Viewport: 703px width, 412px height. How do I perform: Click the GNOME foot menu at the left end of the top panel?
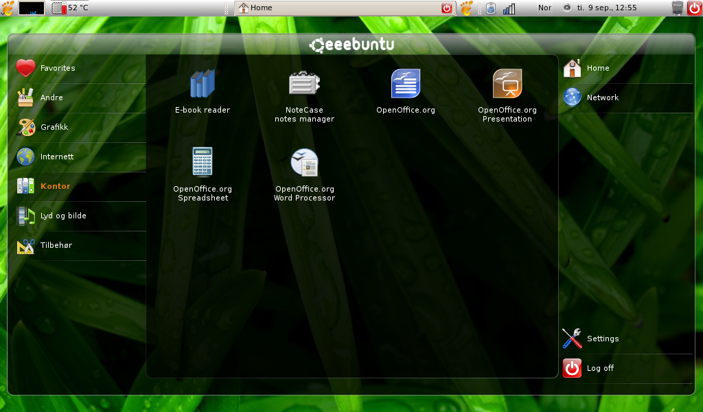7,8
